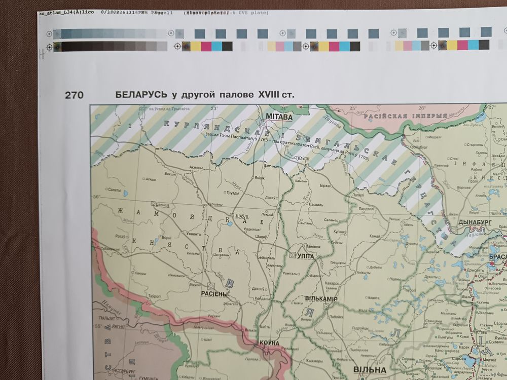Click leftmost registration target beside black strip
507x380 pixels.
click(49, 47)
